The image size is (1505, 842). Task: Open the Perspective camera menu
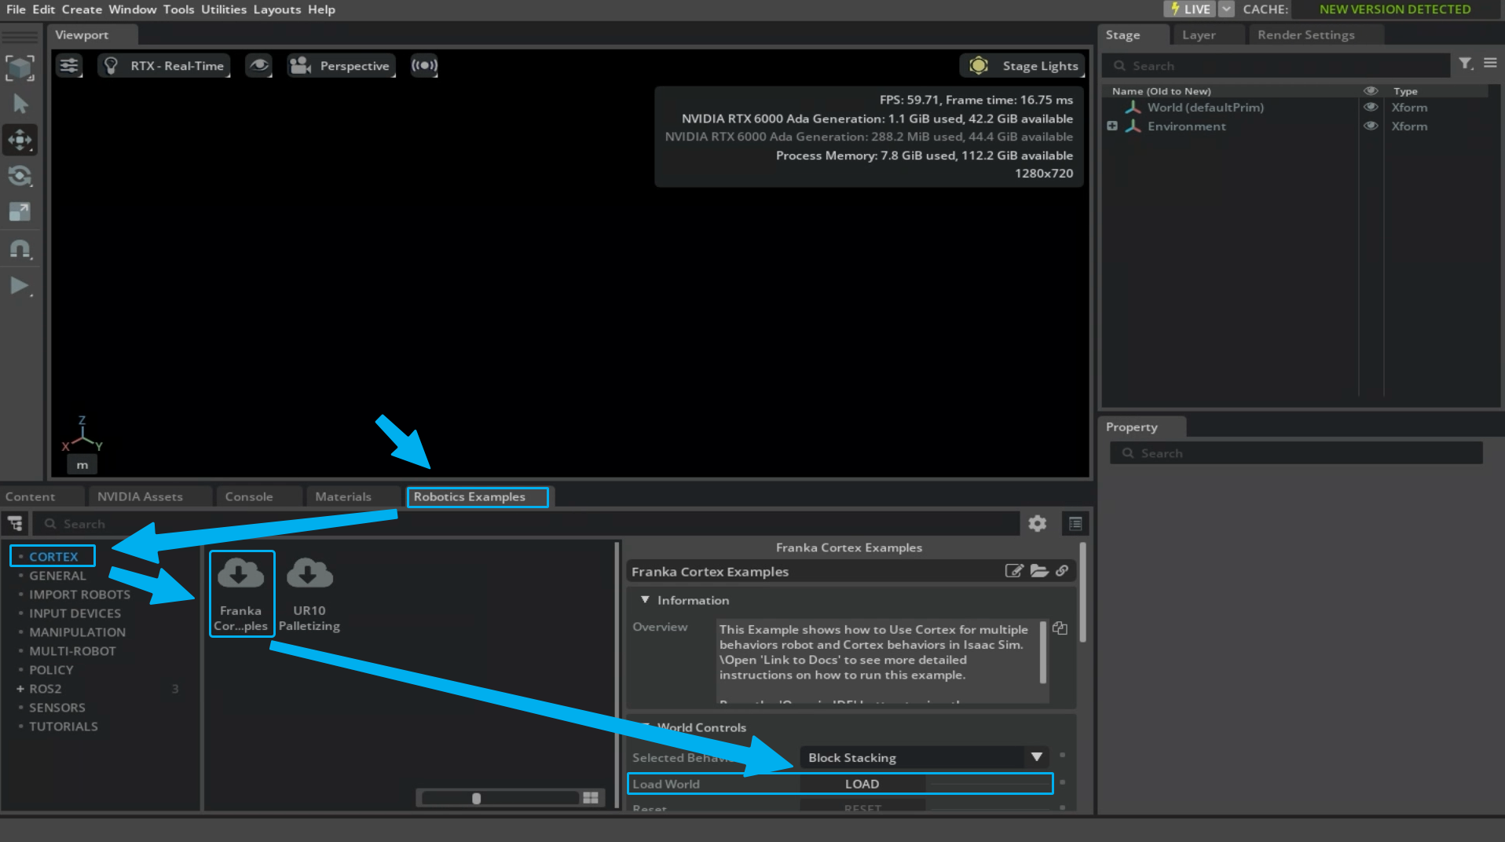click(x=341, y=65)
